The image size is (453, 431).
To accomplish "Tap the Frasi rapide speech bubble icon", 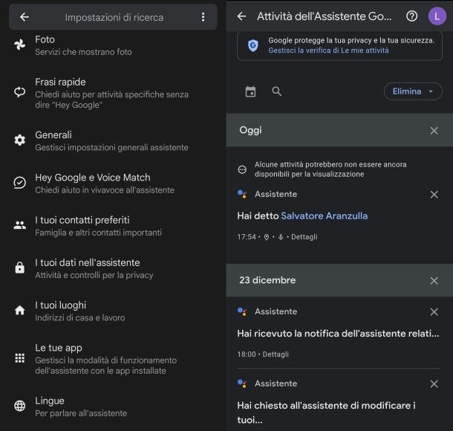I will pos(19,92).
